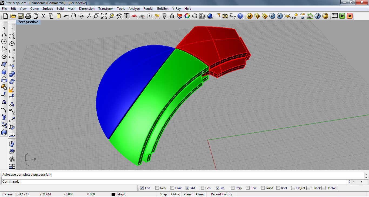Open the Surface menu
369x197 pixels.
[48, 9]
